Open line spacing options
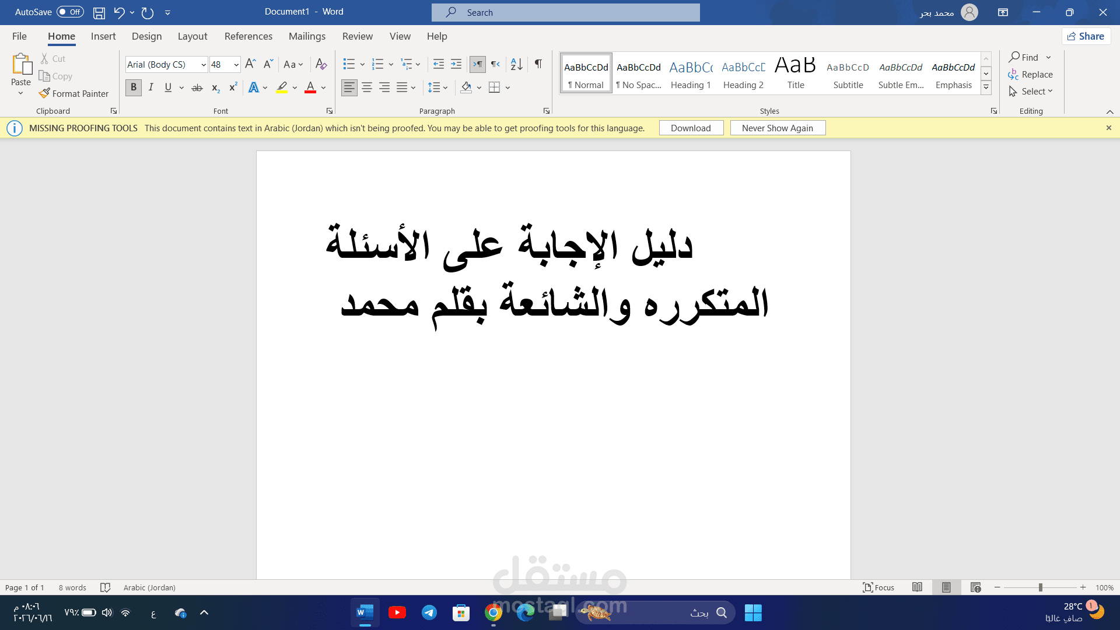Viewport: 1120px width, 630px height. point(437,87)
